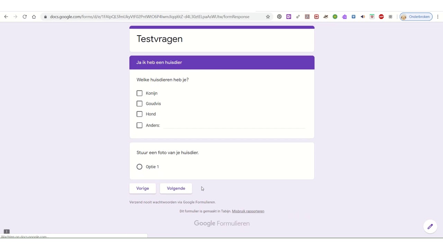Click the Volgende button
Screen dimensions: 443x249
[x=176, y=188]
